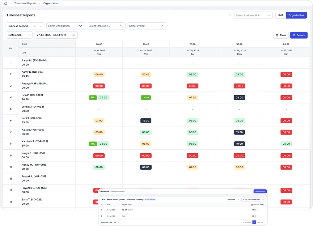Open Kaira B.'s 15:30 entry on Jul 28
The height and width of the screenshot is (226, 313).
pyautogui.click(x=239, y=132)
